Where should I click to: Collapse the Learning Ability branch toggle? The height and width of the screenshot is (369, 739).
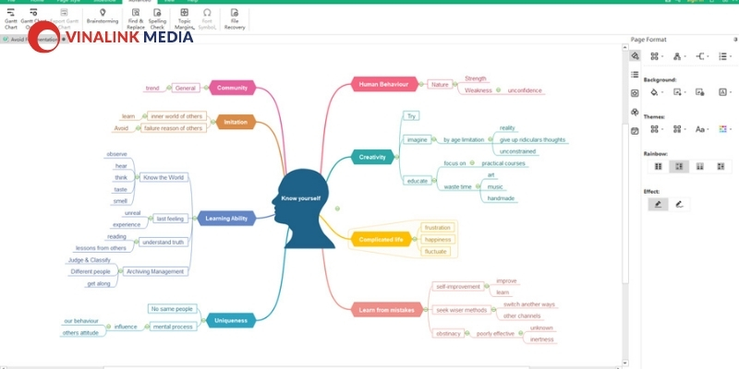click(194, 219)
